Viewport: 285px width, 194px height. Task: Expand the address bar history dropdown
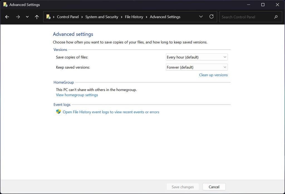point(201,17)
